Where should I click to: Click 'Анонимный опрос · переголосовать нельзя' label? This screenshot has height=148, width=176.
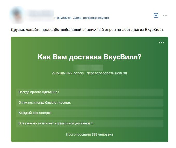click(90, 73)
